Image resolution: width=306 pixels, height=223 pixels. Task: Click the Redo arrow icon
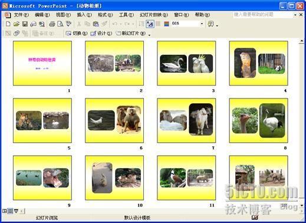127,24
